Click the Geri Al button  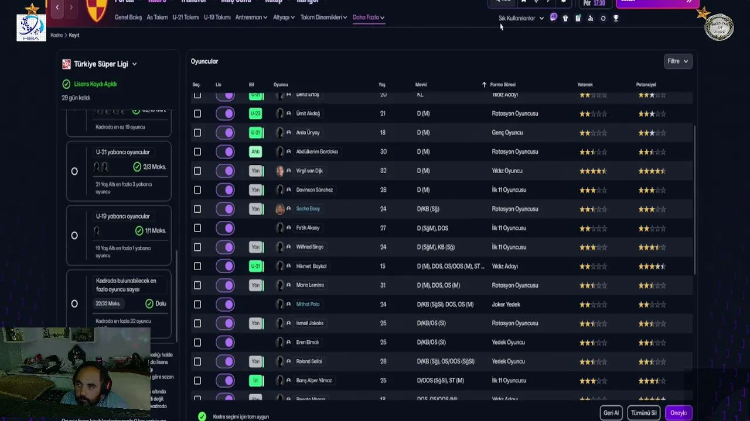tap(611, 413)
